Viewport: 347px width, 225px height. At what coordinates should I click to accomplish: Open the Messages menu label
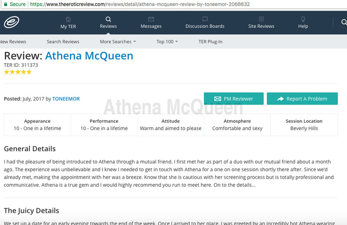151,26
